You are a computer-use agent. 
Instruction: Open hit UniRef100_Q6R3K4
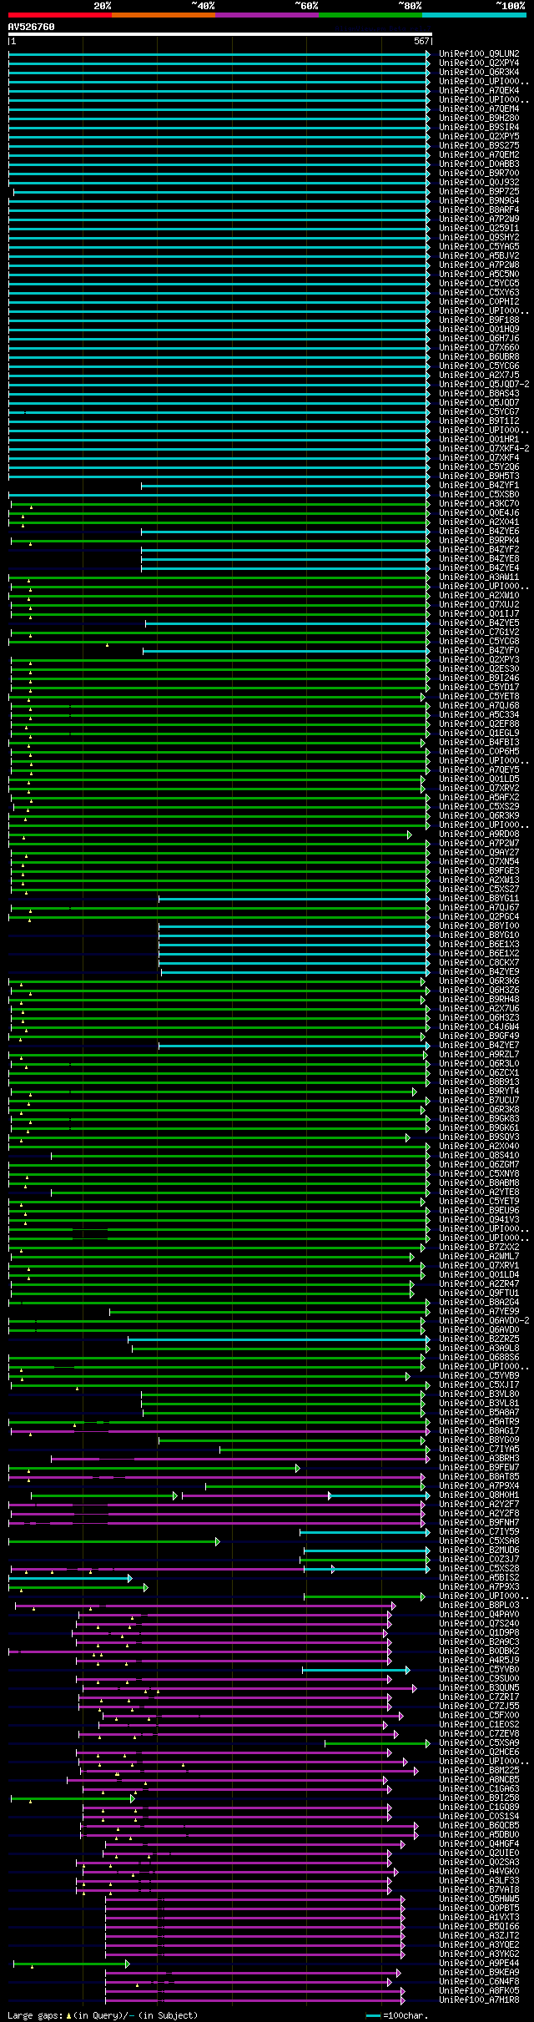479,73
